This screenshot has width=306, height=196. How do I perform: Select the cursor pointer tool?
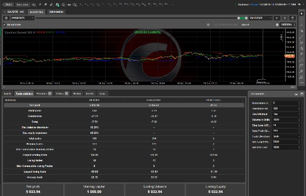point(302,14)
